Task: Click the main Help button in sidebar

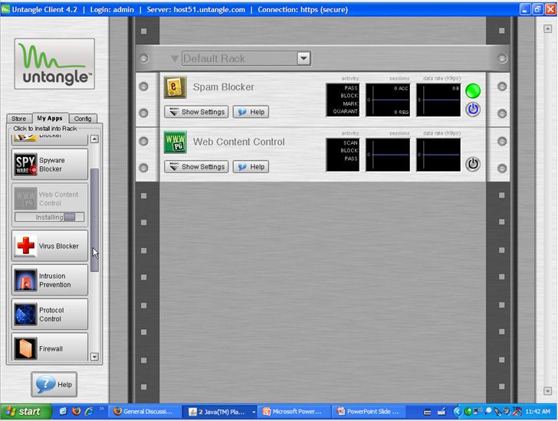Action: [x=54, y=384]
